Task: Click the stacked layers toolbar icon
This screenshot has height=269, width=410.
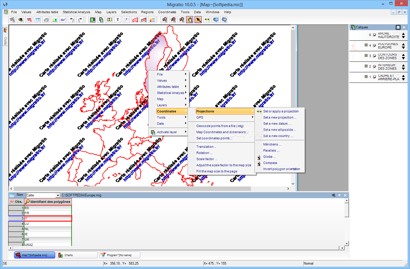Action: (x=101, y=20)
